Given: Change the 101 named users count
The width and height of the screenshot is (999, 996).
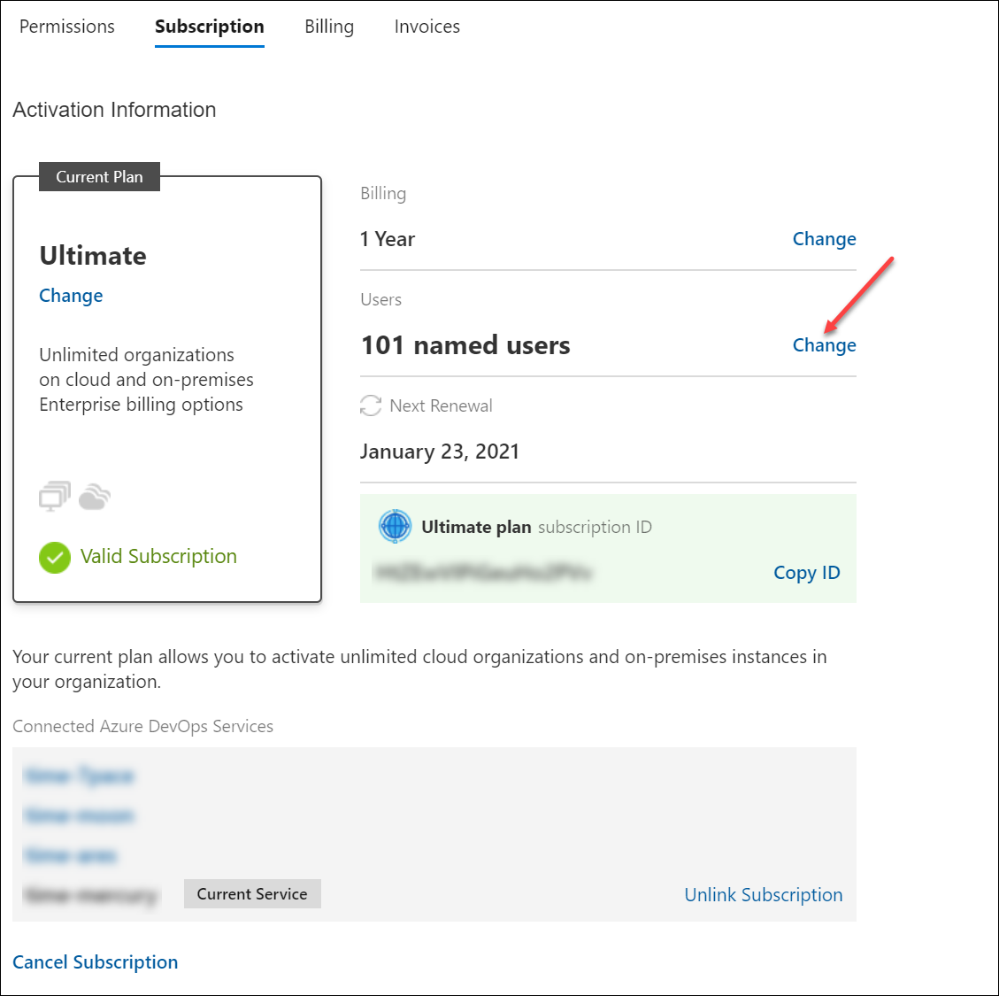Looking at the screenshot, I should tap(824, 345).
